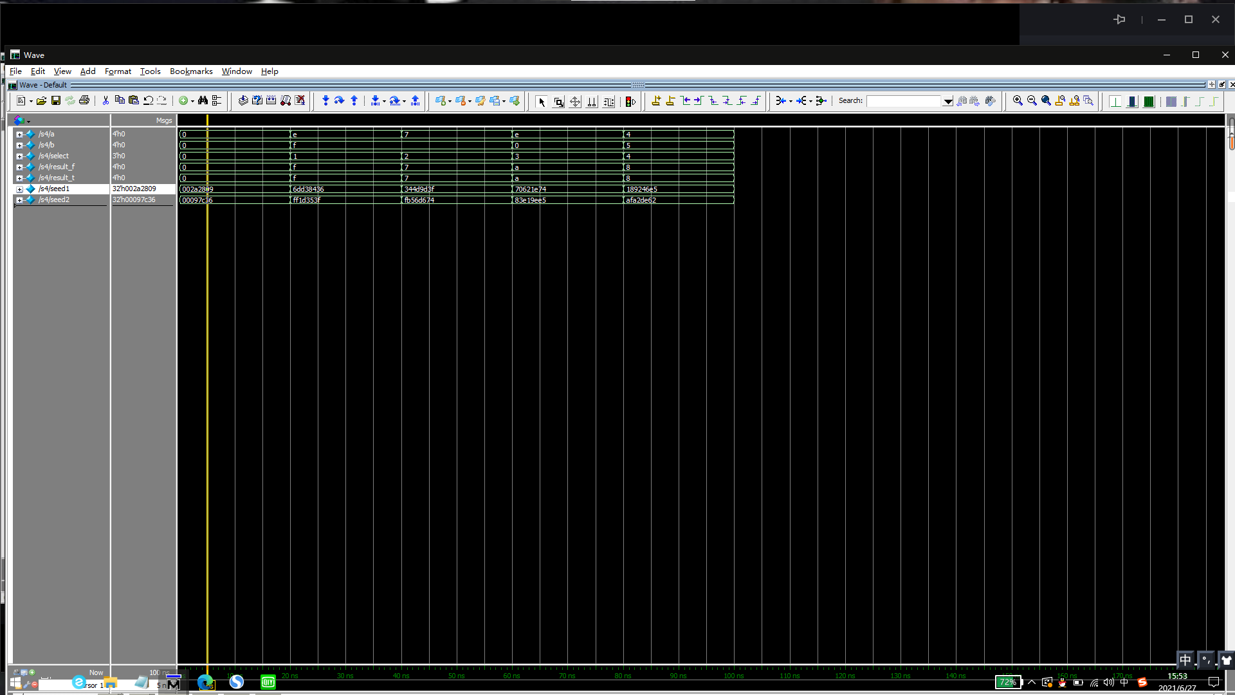This screenshot has width=1235, height=695.
Task: Select the arrow pointer Select Mode tool
Action: pyautogui.click(x=542, y=102)
